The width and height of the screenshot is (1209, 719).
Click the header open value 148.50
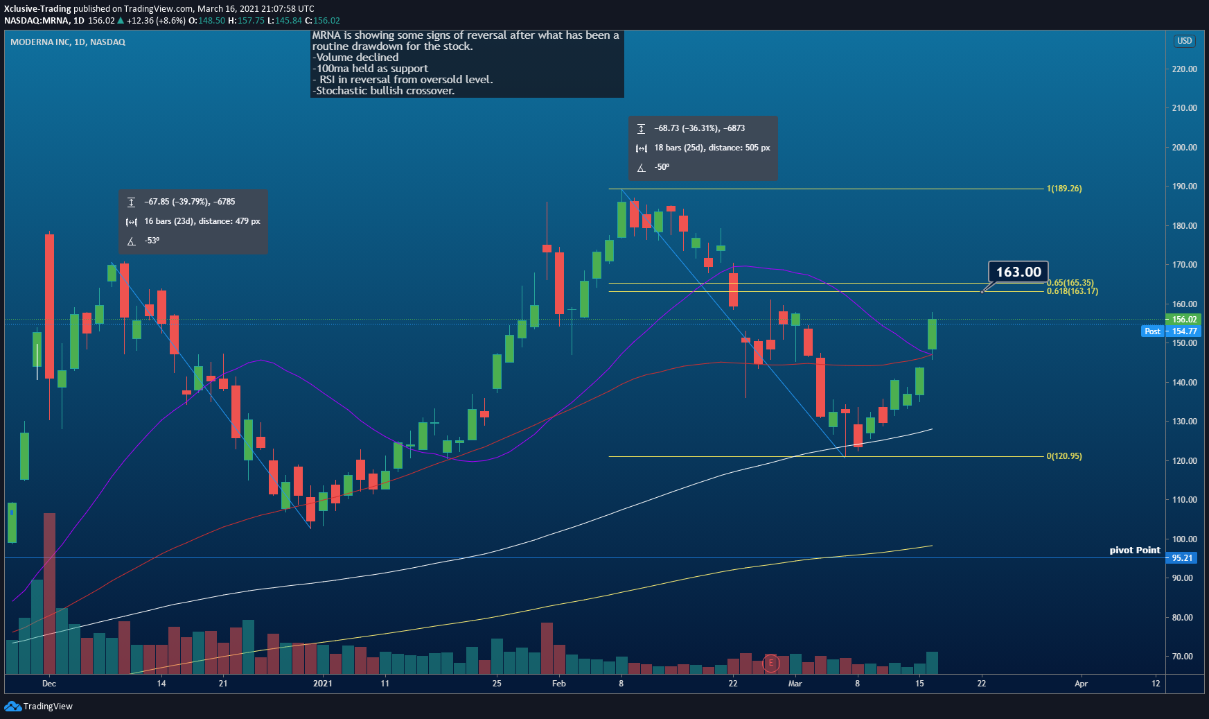pyautogui.click(x=212, y=21)
